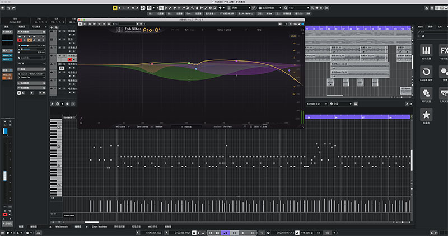The width and height of the screenshot is (448, 236).
Task: Solo the first track in track list
Action: (64, 31)
